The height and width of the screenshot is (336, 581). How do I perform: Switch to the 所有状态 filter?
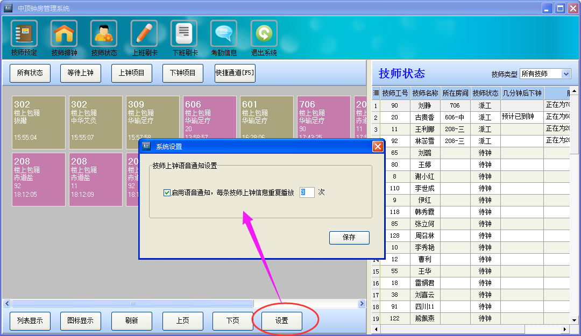[30, 73]
